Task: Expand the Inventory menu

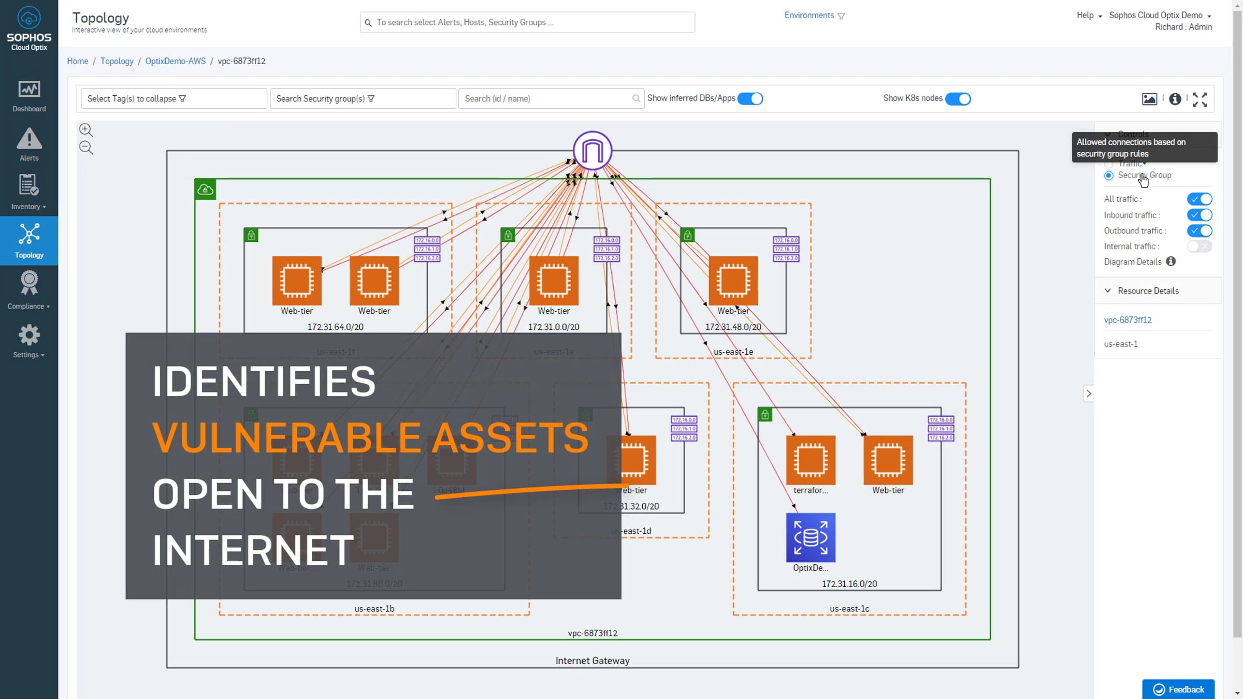Action: [29, 193]
